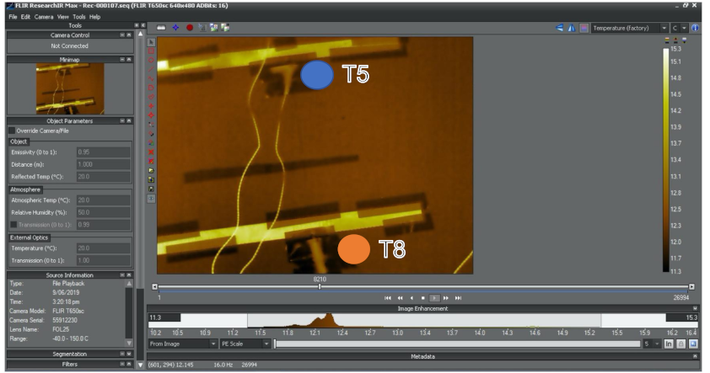The height and width of the screenshot is (373, 710).
Task: Click the Not Connected camera status button
Action: tap(69, 46)
